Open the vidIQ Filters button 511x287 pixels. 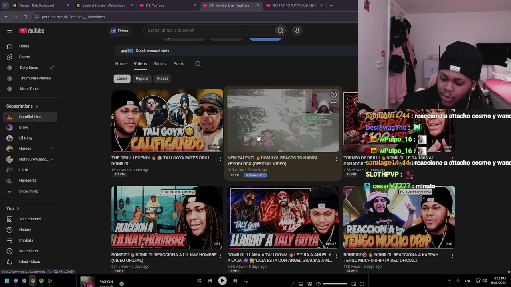click(x=120, y=31)
